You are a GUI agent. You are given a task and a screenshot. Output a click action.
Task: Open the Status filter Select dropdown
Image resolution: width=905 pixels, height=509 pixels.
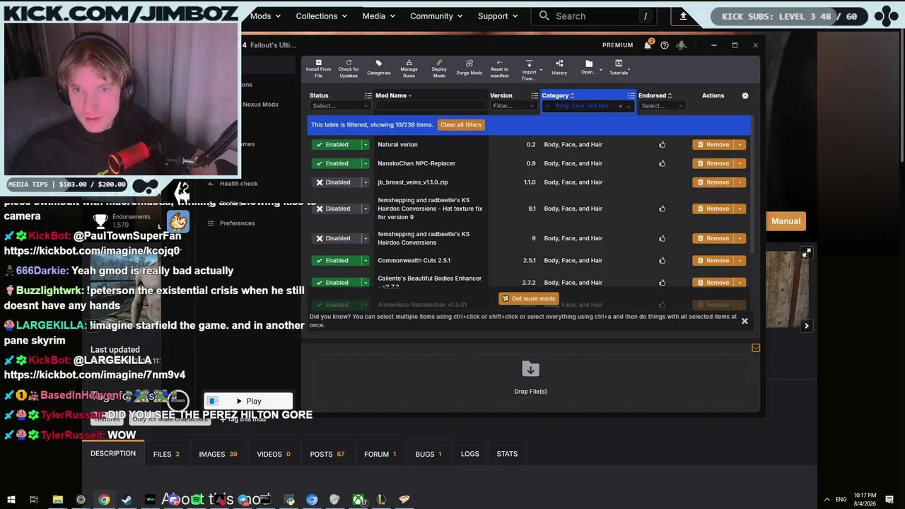(x=340, y=106)
